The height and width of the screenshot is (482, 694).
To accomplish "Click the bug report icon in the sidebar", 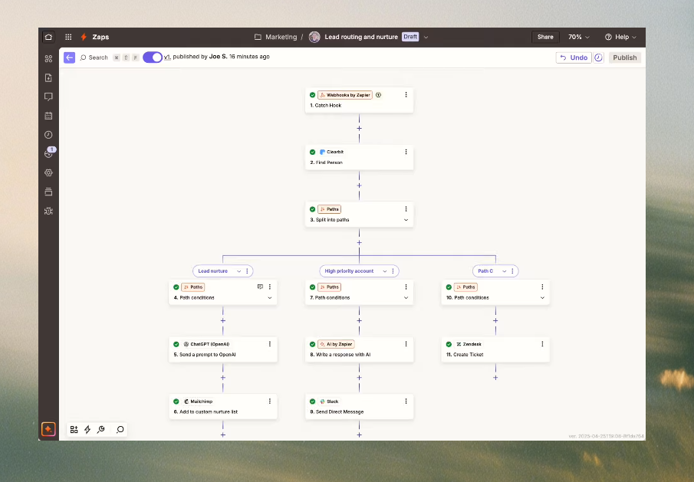I will point(48,211).
